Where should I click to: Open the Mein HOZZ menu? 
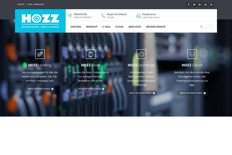(135, 27)
